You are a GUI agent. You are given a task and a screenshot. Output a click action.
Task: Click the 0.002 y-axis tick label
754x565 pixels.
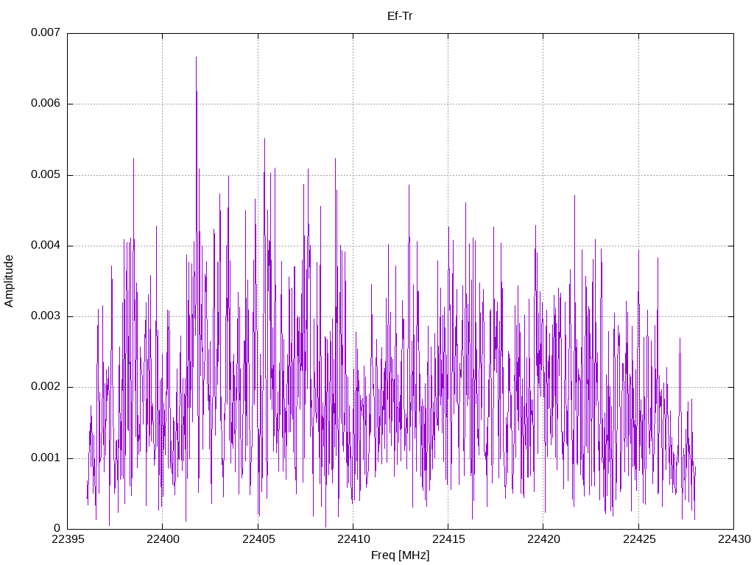46,387
